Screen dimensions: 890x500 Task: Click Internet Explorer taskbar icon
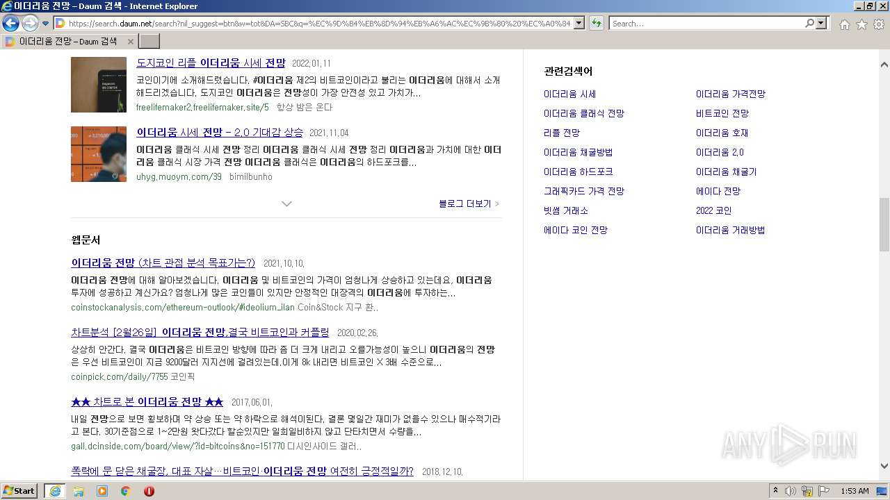tap(55, 490)
